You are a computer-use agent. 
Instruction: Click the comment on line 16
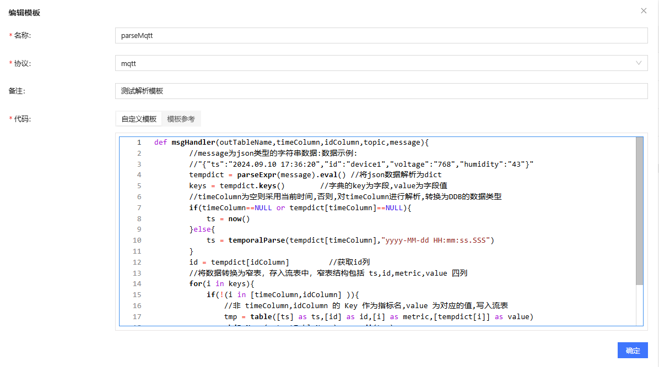(366, 306)
